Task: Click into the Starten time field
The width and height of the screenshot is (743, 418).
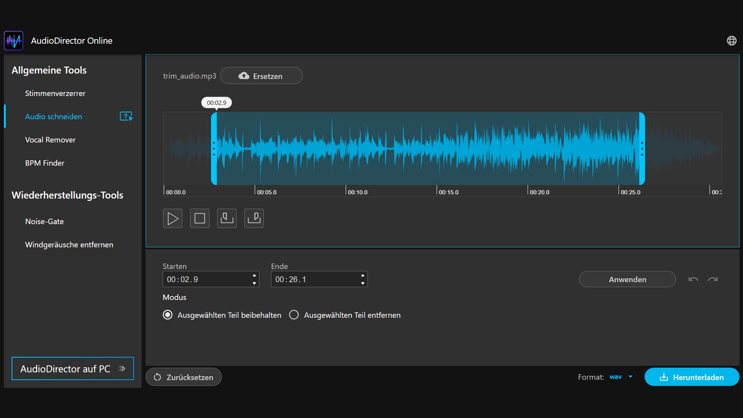Action: click(205, 279)
